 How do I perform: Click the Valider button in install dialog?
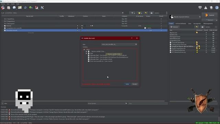point(127,84)
